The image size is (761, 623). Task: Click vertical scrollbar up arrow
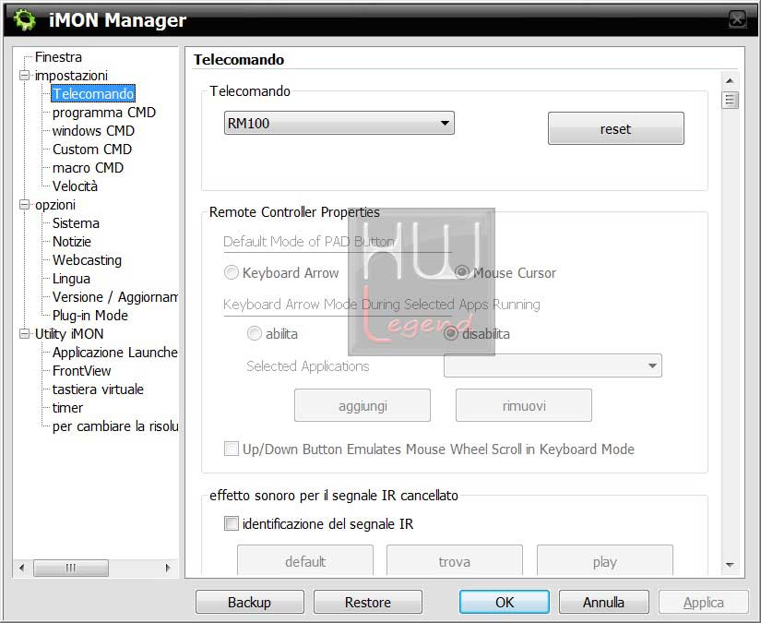[x=730, y=80]
